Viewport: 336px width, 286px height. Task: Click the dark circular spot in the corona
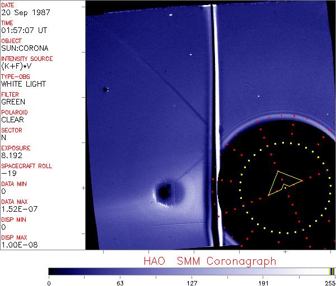pyautogui.click(x=164, y=193)
